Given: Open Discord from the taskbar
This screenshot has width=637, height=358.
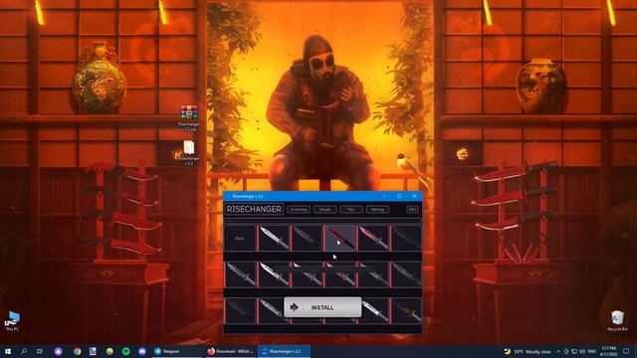Looking at the screenshot, I should (142, 351).
